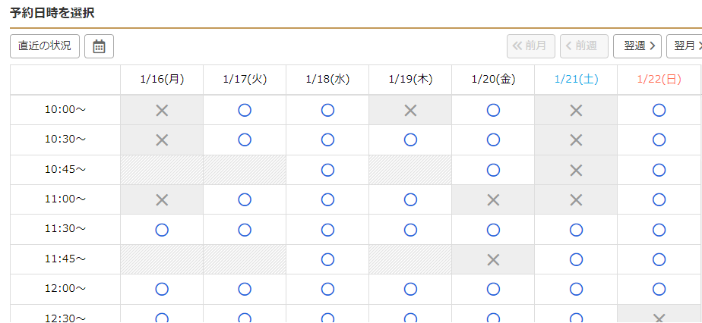Choose the 1/20(金) 10:30 available circle
Viewport: 702px width, 323px height.
click(493, 140)
